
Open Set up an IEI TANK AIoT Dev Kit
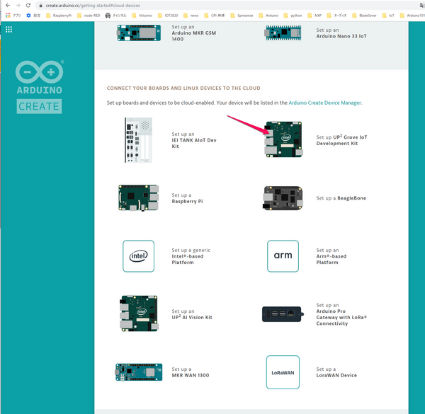click(194, 140)
